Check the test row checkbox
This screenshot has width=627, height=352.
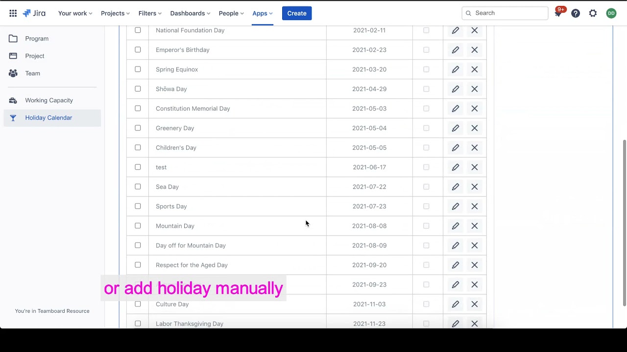[138, 167]
